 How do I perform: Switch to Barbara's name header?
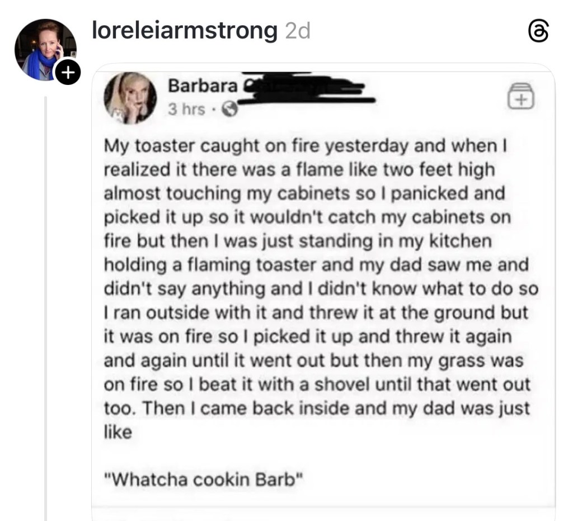coord(201,86)
